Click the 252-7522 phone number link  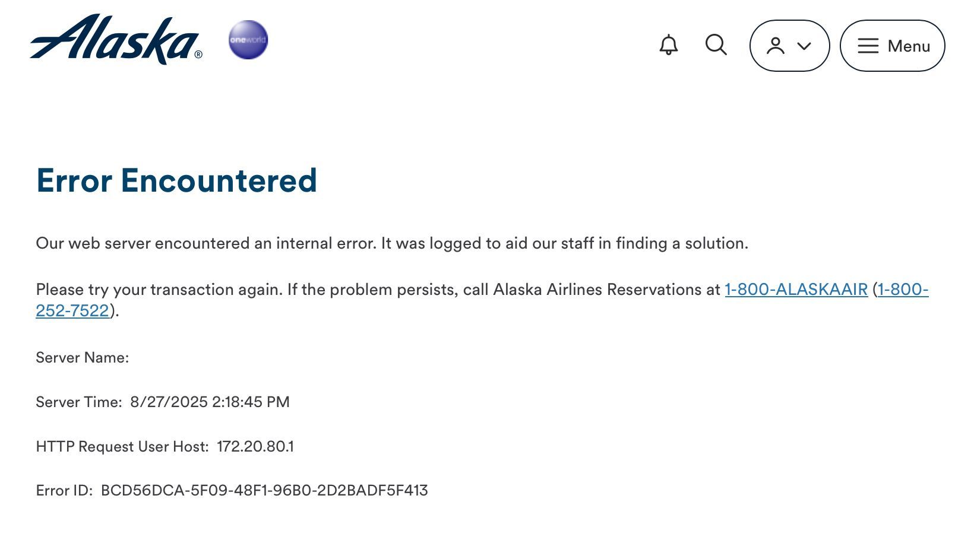coord(72,310)
